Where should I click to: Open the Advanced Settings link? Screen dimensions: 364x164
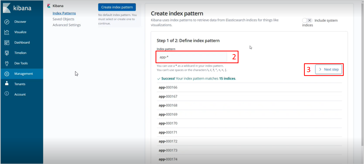(x=67, y=25)
